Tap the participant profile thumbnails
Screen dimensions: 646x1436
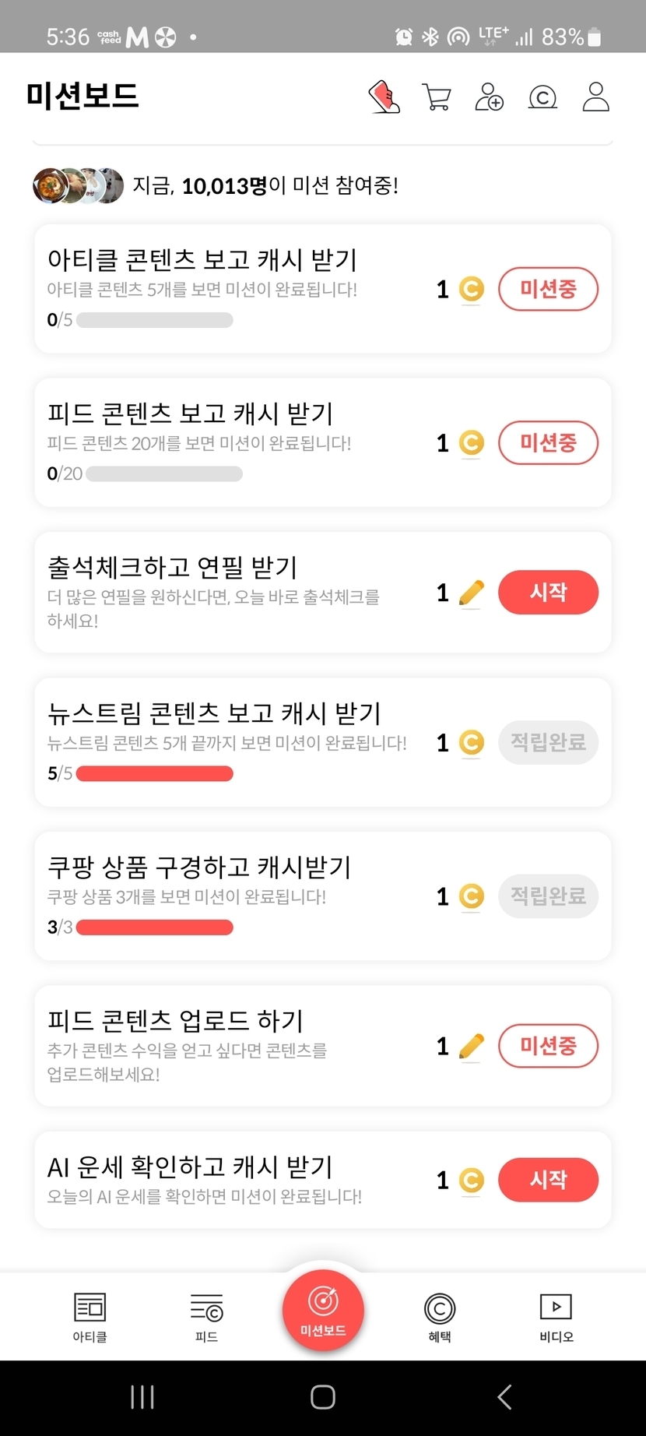point(78,185)
